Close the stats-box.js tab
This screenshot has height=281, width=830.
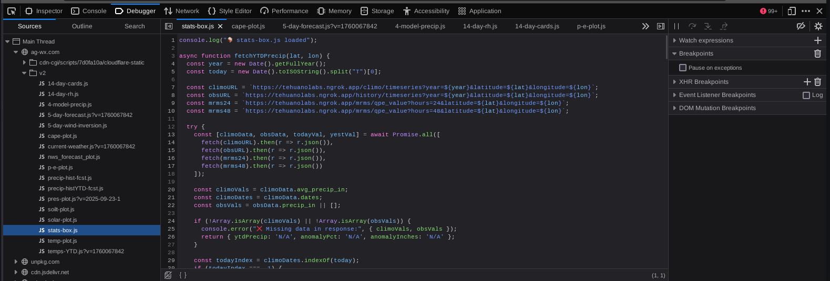pyautogui.click(x=220, y=26)
